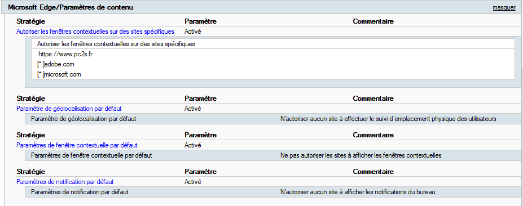
Task: Click the "Activé" value for the notification policy
Action: coord(192,182)
